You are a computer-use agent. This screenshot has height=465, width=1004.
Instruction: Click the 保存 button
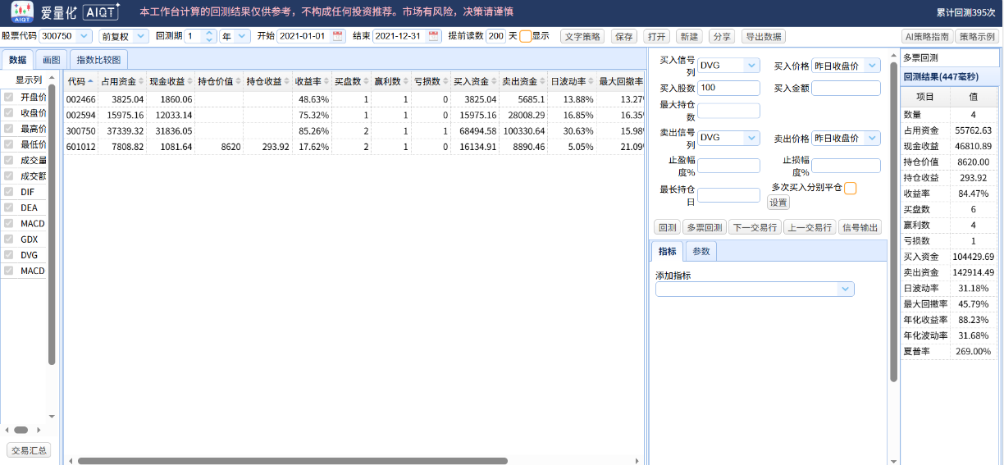[624, 37]
